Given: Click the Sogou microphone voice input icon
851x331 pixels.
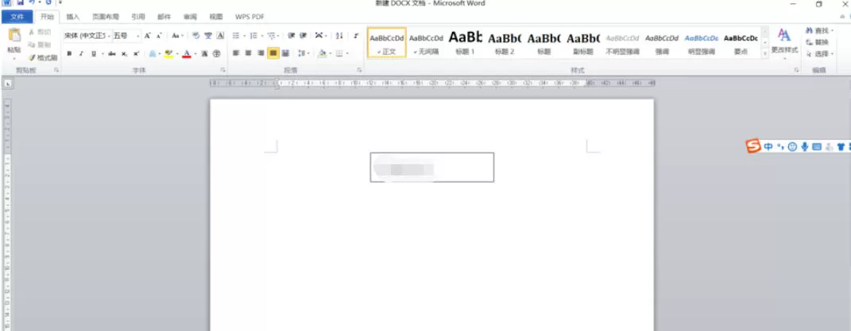Looking at the screenshot, I should tap(805, 147).
